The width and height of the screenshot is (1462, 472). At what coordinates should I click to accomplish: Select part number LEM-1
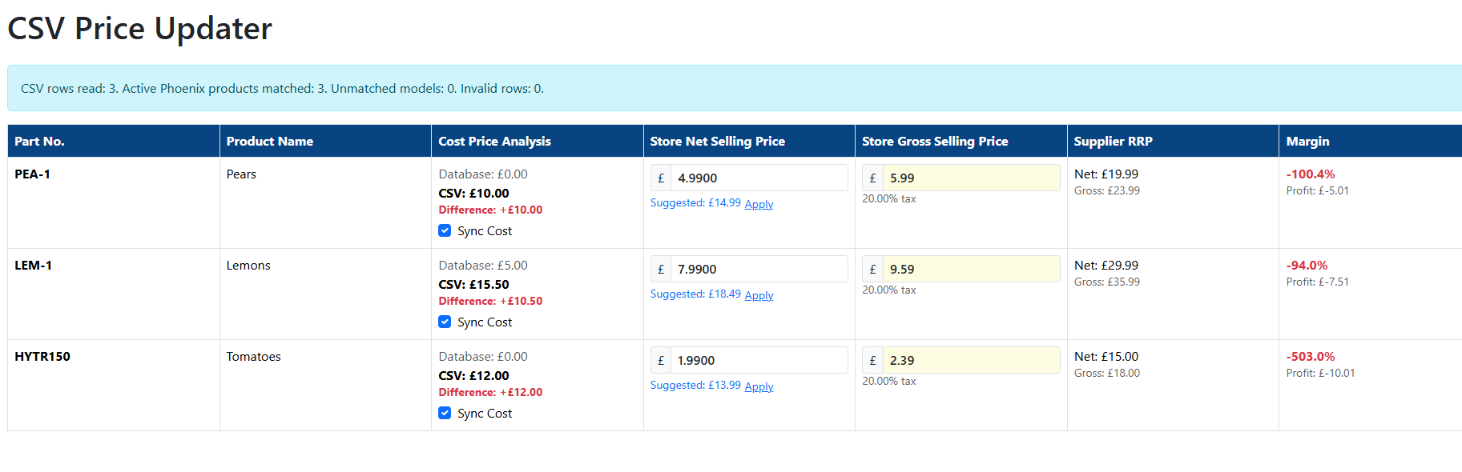[x=33, y=265]
